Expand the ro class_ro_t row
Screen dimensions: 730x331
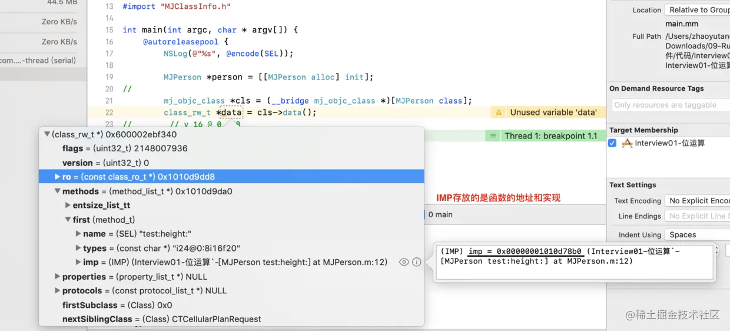58,177
